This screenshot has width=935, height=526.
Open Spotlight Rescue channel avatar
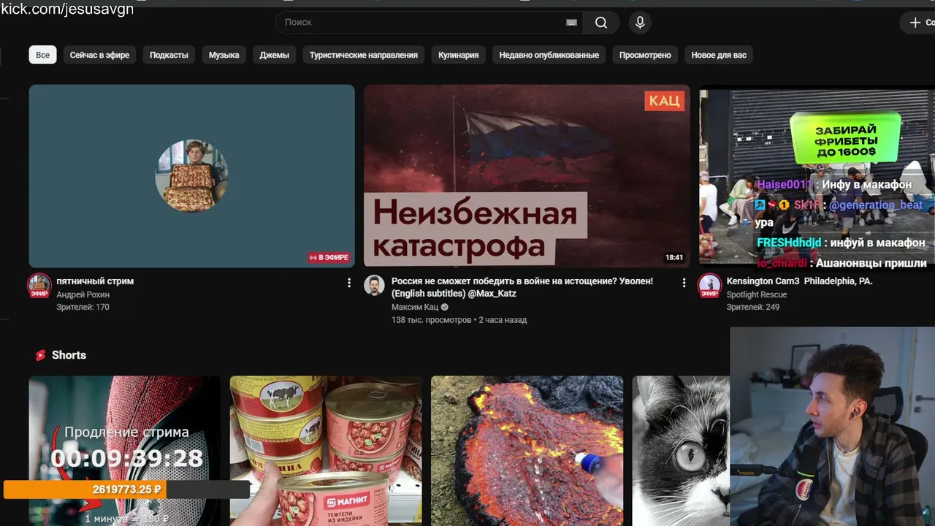point(709,286)
